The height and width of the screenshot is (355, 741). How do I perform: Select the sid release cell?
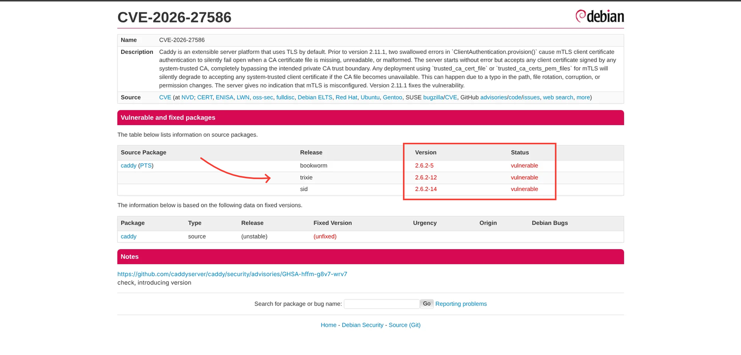click(x=304, y=189)
